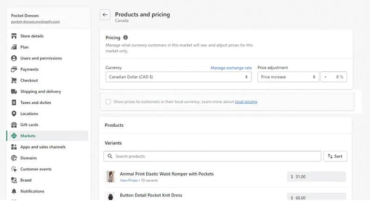Click the Markets globe icon
This screenshot has width=370, height=201.
pyautogui.click(x=14, y=136)
